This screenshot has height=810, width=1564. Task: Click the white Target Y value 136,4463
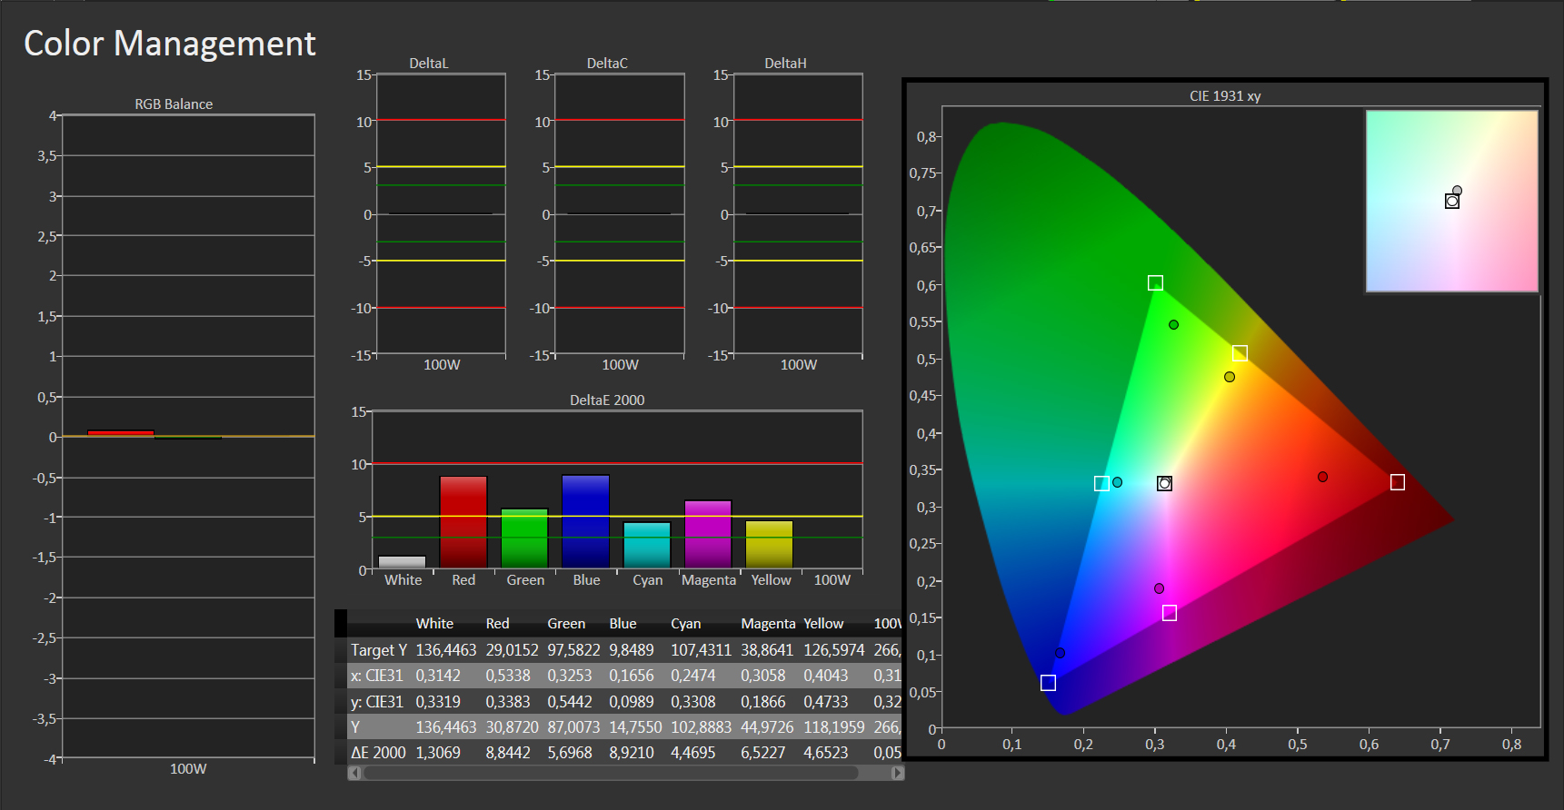tap(446, 650)
